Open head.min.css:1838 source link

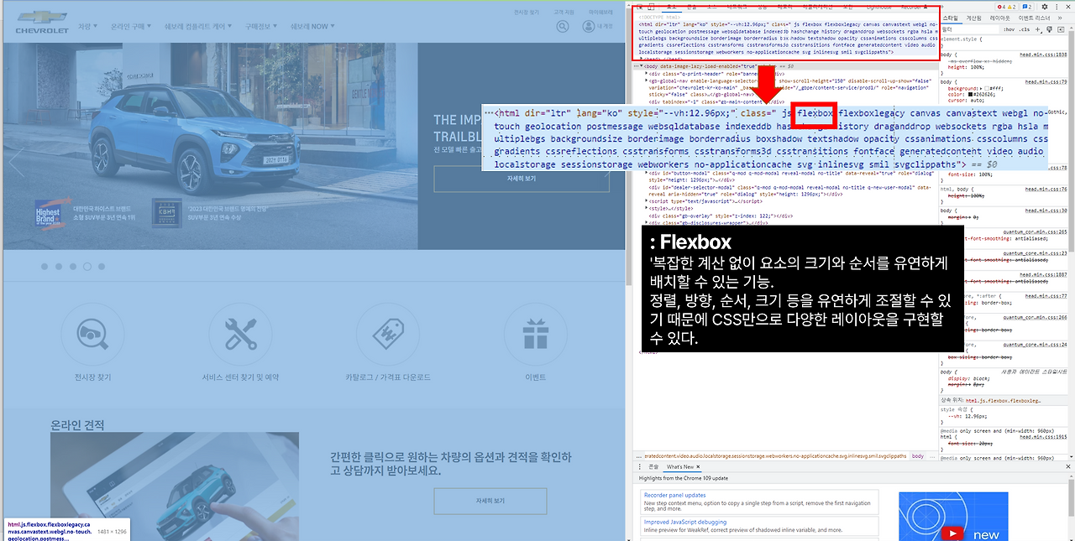tap(1044, 54)
